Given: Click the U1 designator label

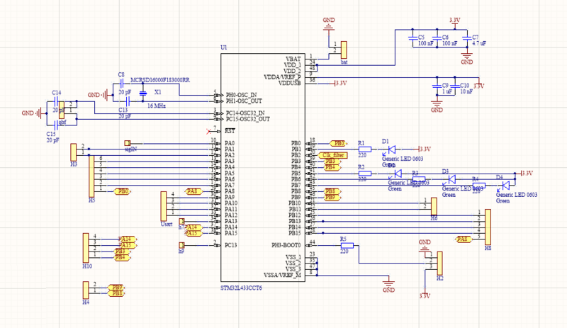Looking at the screenshot, I should click(x=224, y=47).
